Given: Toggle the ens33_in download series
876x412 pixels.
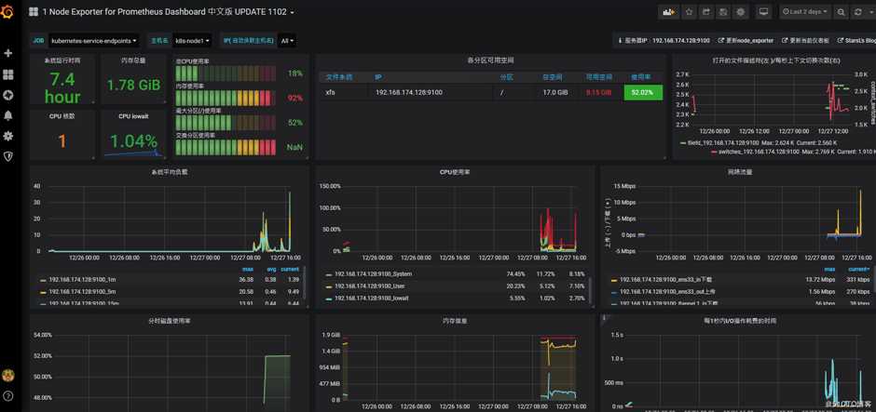Looking at the screenshot, I should pos(666,279).
